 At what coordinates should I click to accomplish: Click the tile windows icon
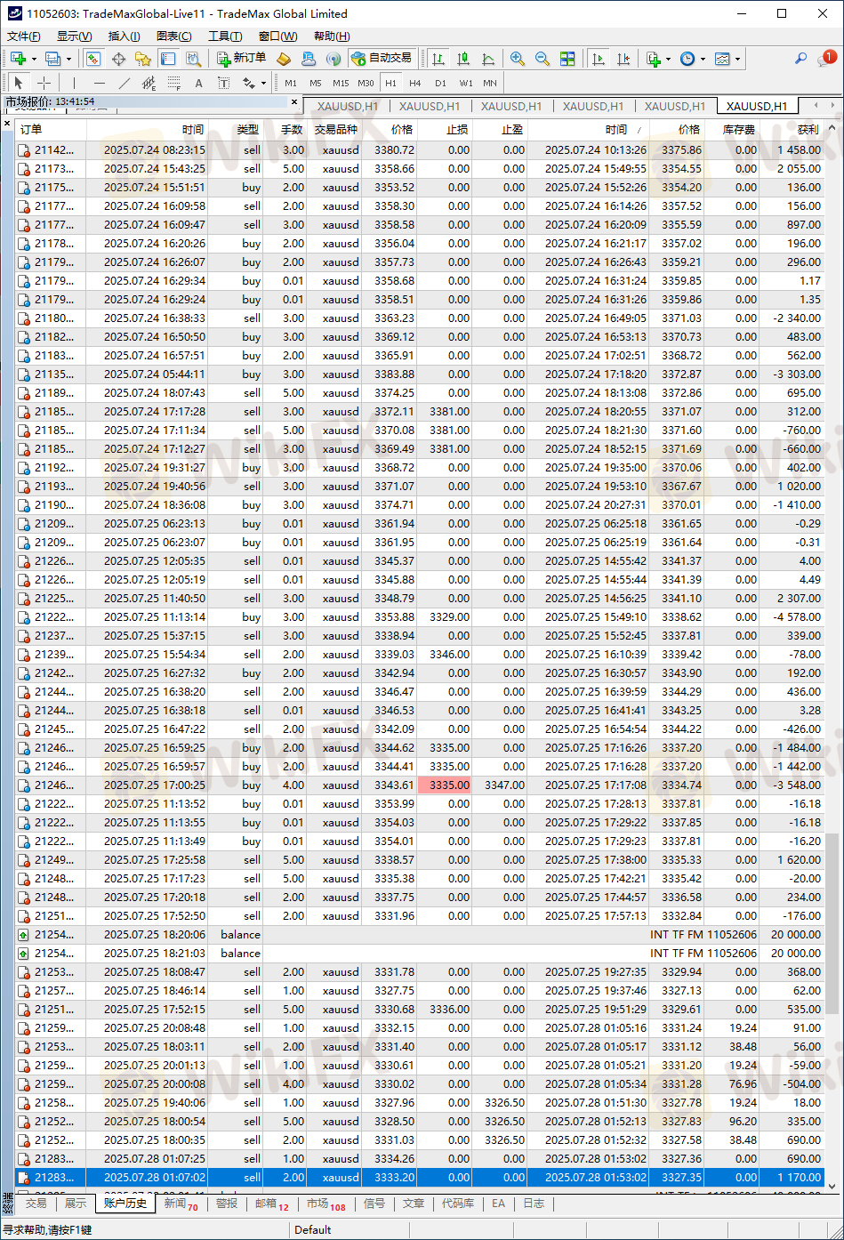coord(567,59)
